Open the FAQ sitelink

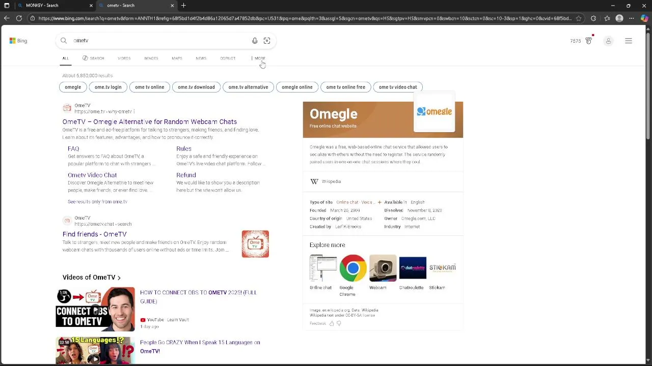73,149
